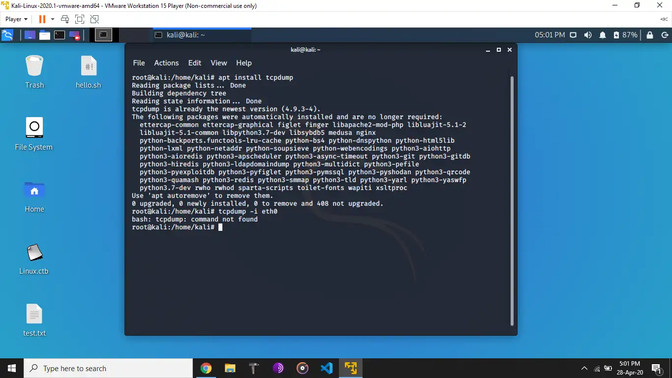
Task: Pause the virtual machine with the orange button
Action: [42, 19]
